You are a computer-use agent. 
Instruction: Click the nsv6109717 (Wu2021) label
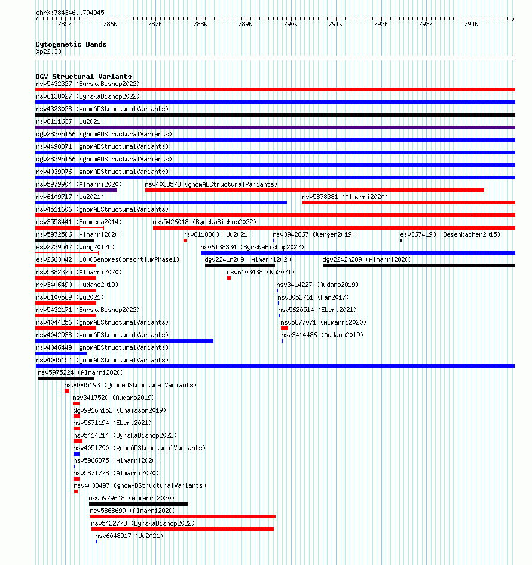pyautogui.click(x=70, y=197)
